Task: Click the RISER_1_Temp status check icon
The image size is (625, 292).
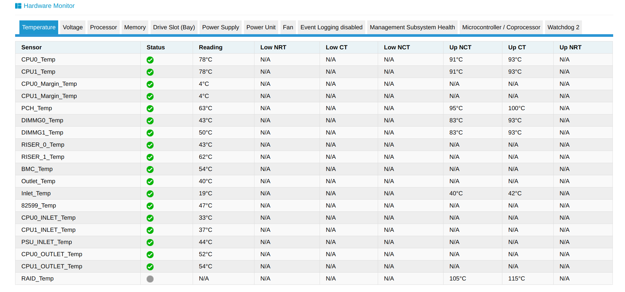Action: (x=150, y=157)
